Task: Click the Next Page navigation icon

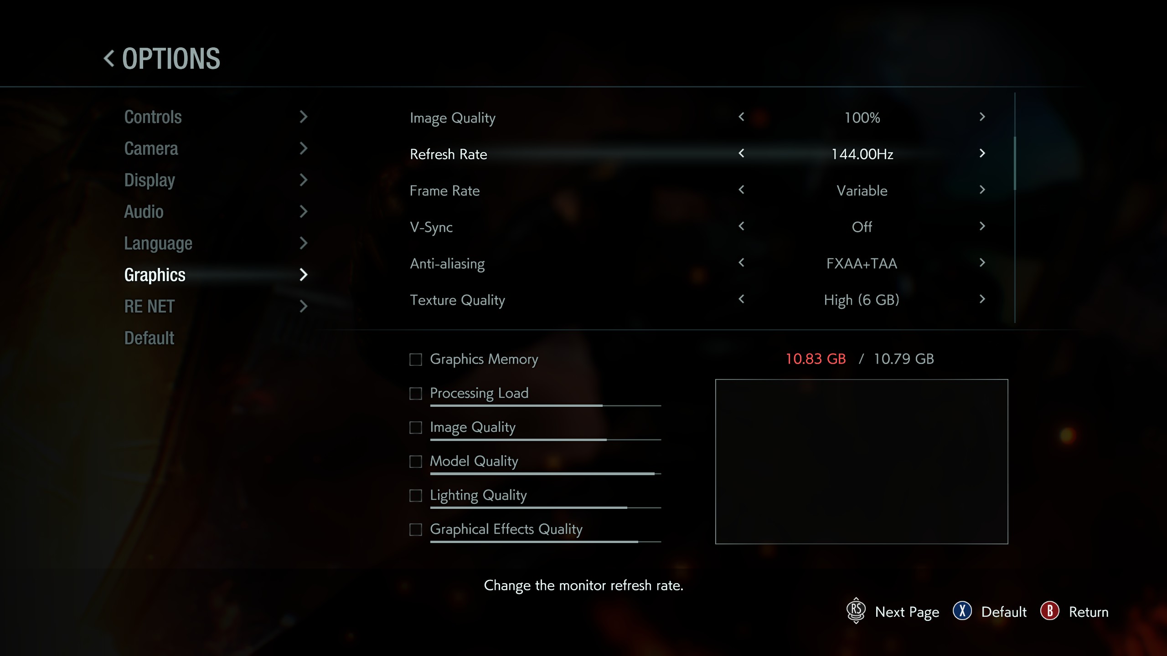Action: [856, 611]
